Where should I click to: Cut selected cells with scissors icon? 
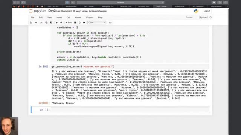[41, 22]
